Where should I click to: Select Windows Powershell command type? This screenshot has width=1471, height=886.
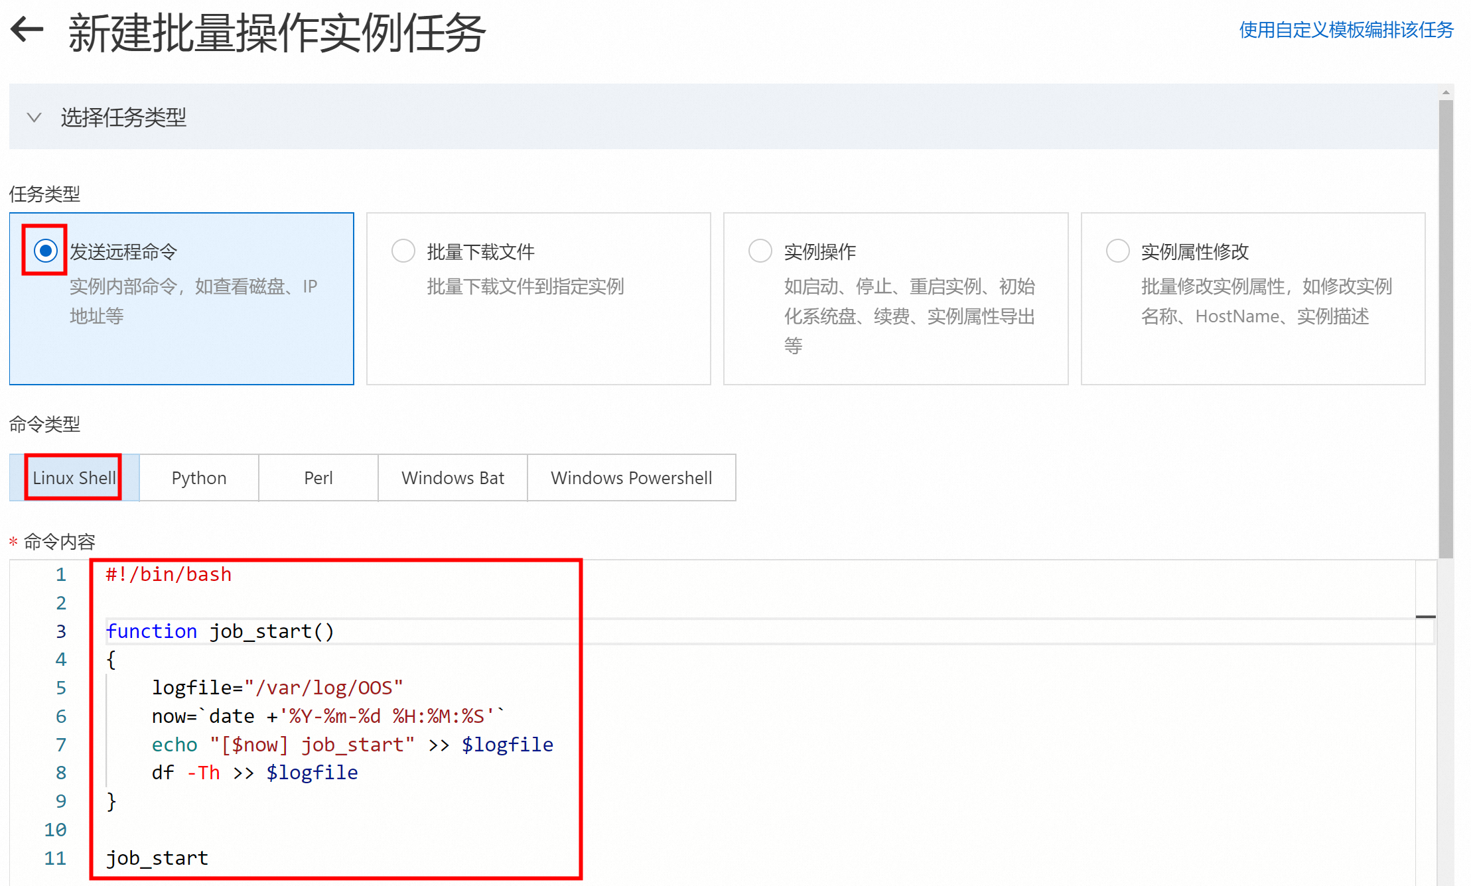tap(631, 477)
